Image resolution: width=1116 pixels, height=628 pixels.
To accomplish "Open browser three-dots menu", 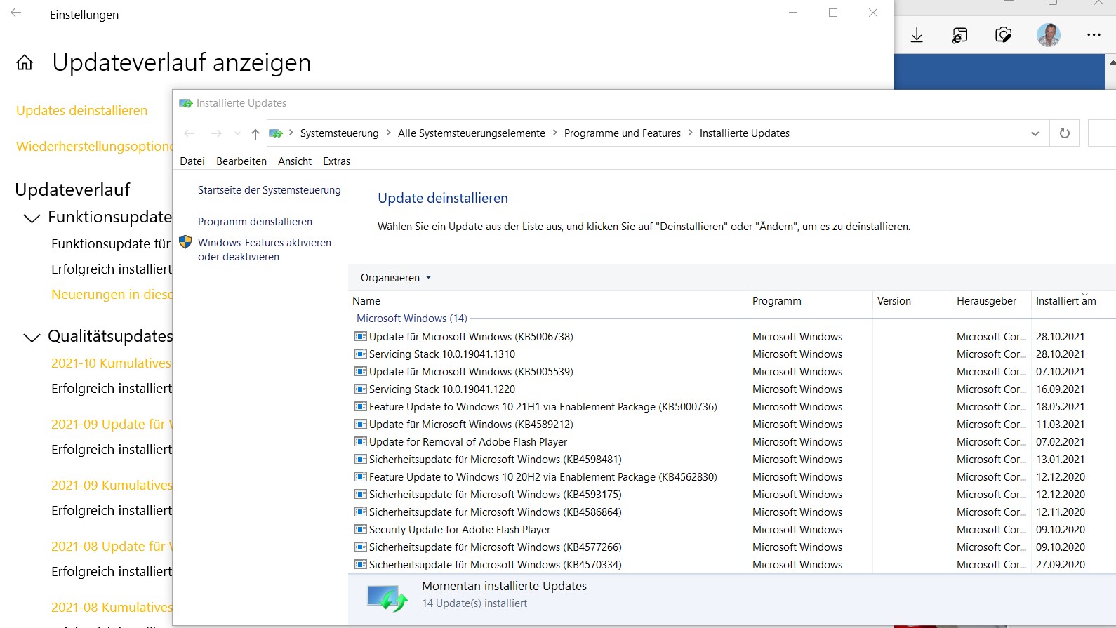I will coord(1094,34).
